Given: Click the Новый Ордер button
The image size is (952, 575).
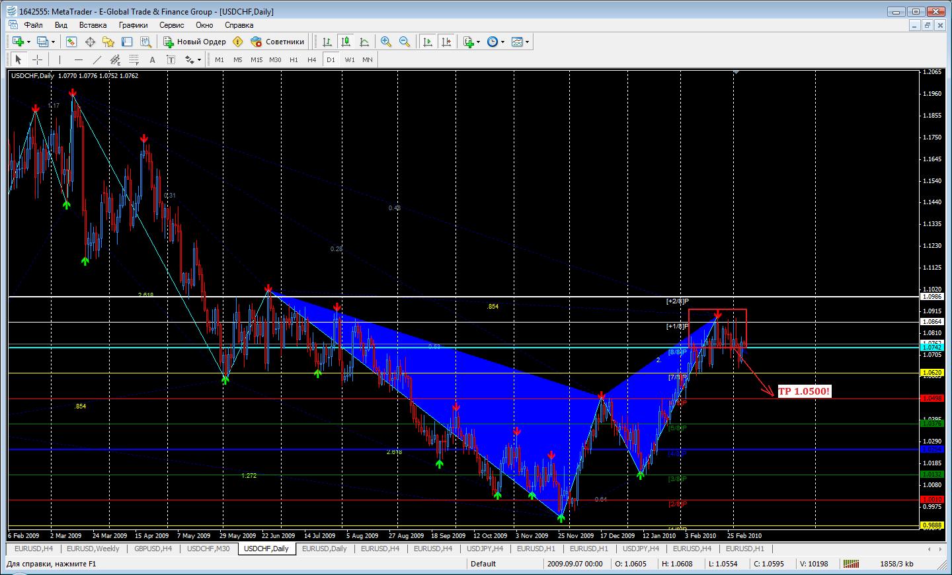Looking at the screenshot, I should [x=195, y=42].
